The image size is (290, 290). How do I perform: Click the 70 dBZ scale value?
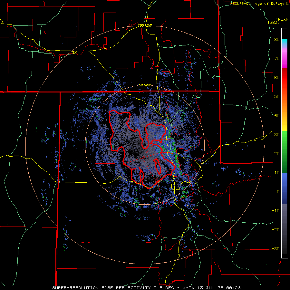coord(277,59)
